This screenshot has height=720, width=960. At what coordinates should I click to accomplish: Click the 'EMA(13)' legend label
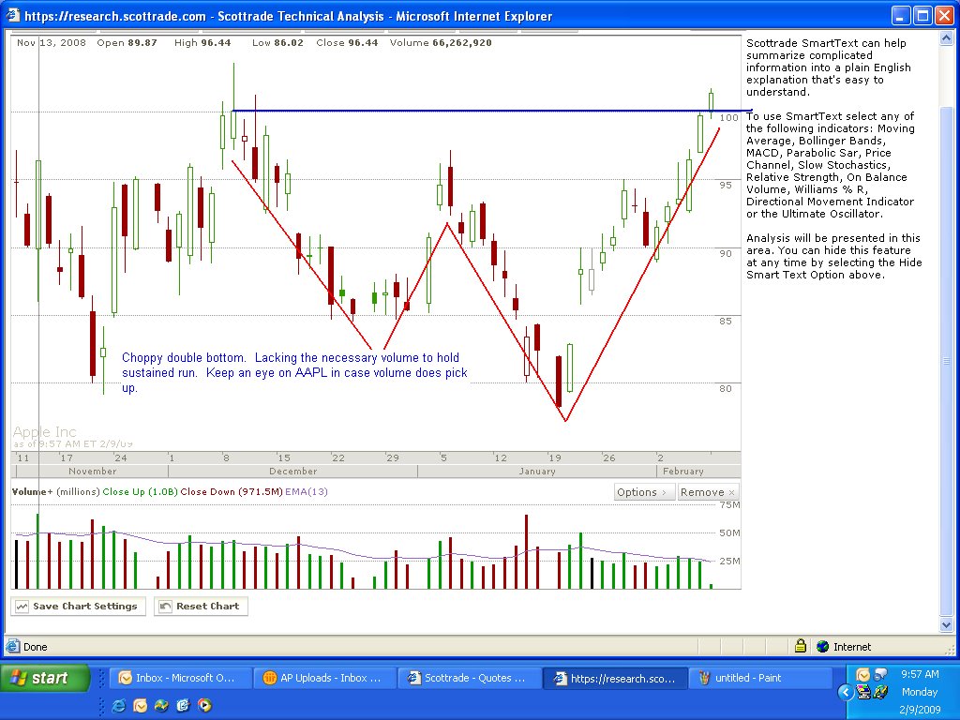pos(307,491)
